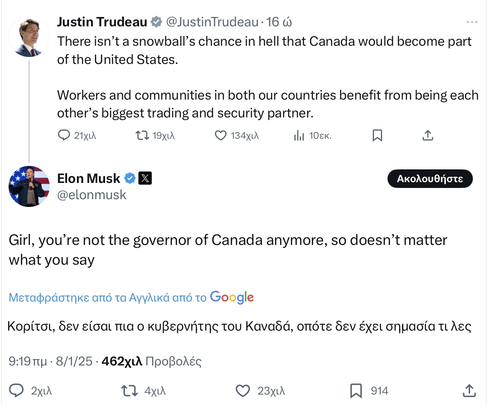Viewport: 488px width, 405px height.
Task: Reply to Elon Musk's tweet
Action: tap(16, 391)
